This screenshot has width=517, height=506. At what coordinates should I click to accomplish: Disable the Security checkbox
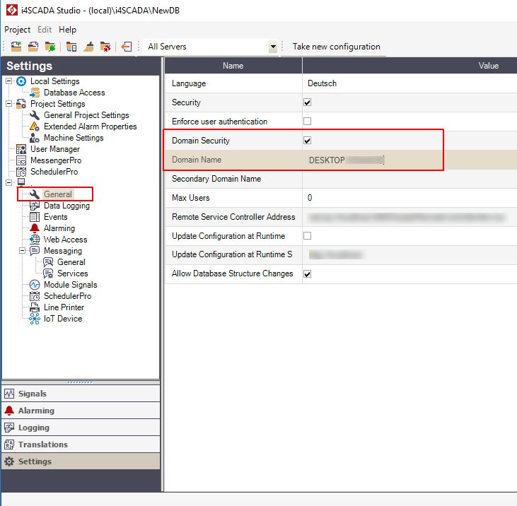coord(307,102)
